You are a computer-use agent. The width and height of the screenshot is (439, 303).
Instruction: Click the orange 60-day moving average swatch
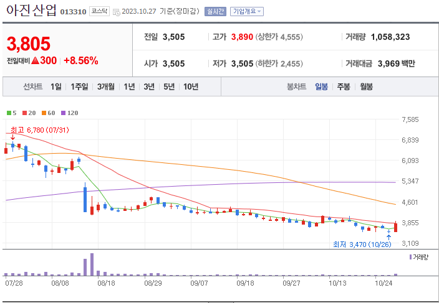click(44, 113)
